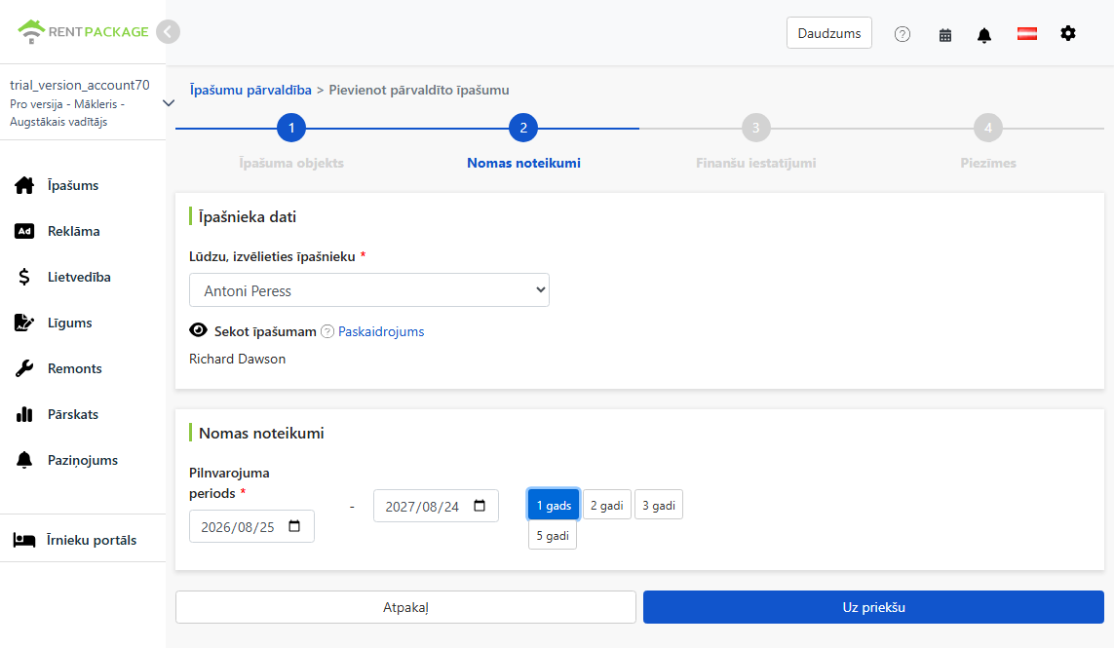Follow the Īpašumu pārvaldība breadcrumb link
Screen dimensions: 1114x648
[250, 90]
